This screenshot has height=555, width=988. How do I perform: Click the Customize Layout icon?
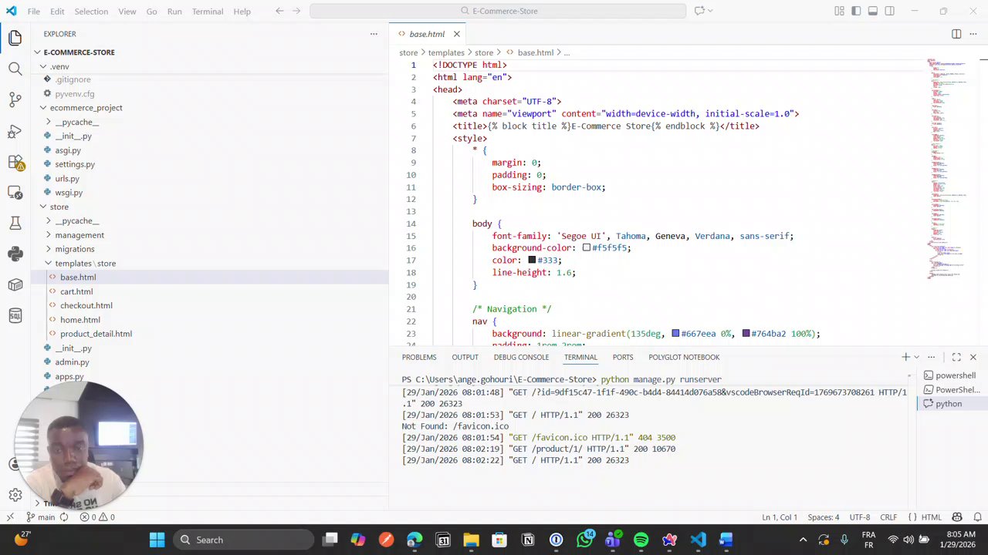(839, 11)
